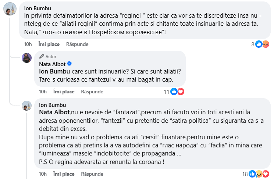Toggle Îmi place on the last Ion Bumbu reply

coord(64,174)
